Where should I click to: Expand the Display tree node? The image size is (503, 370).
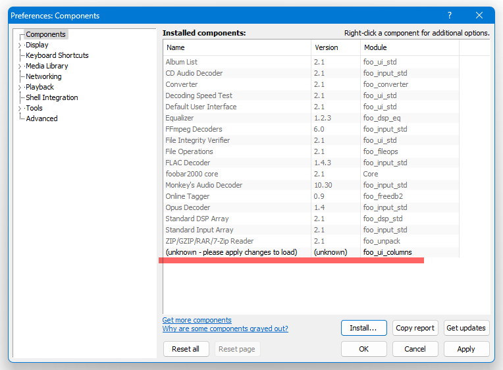point(20,45)
